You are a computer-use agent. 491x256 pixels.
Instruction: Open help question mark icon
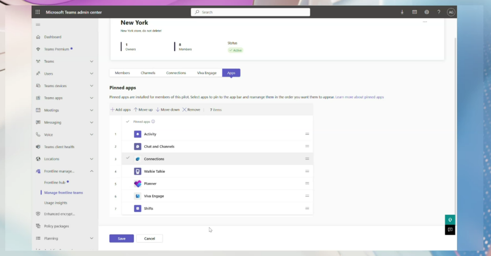pyautogui.click(x=439, y=12)
